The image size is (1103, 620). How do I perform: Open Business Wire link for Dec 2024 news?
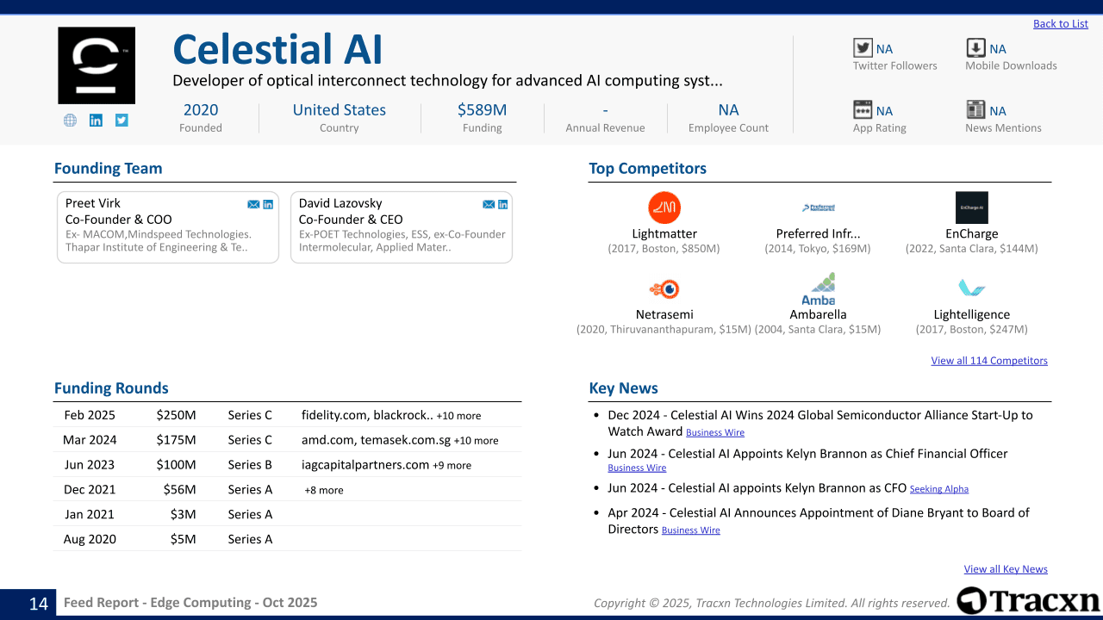click(715, 433)
